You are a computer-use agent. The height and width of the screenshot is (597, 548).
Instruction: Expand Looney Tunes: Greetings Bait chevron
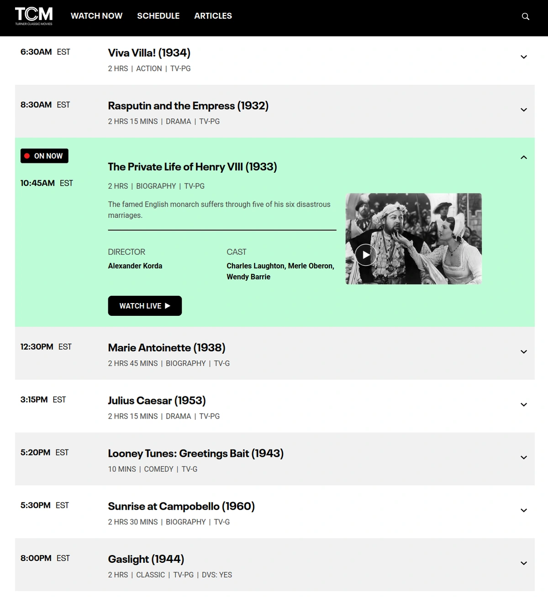(x=524, y=458)
